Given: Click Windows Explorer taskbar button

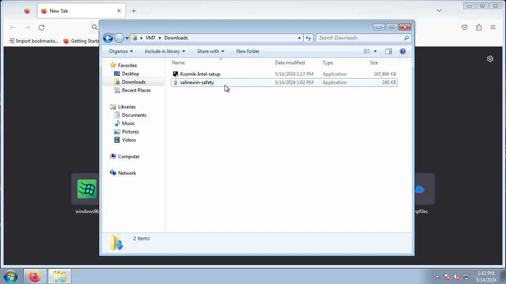Looking at the screenshot, I should coord(60,277).
